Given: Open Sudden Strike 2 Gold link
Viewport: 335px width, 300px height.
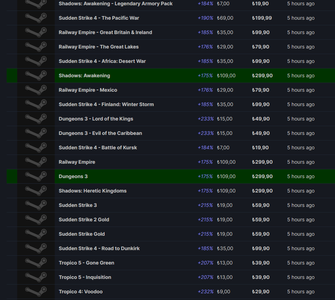Looking at the screenshot, I should point(84,220).
